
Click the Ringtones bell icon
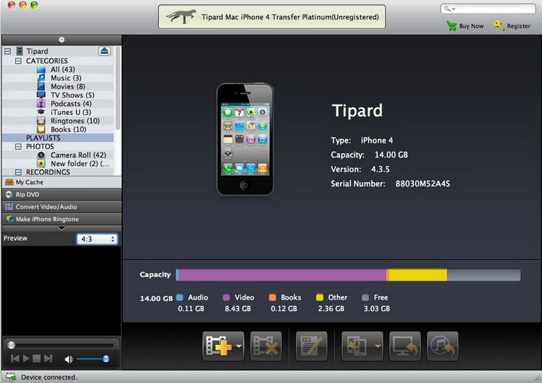(41, 121)
